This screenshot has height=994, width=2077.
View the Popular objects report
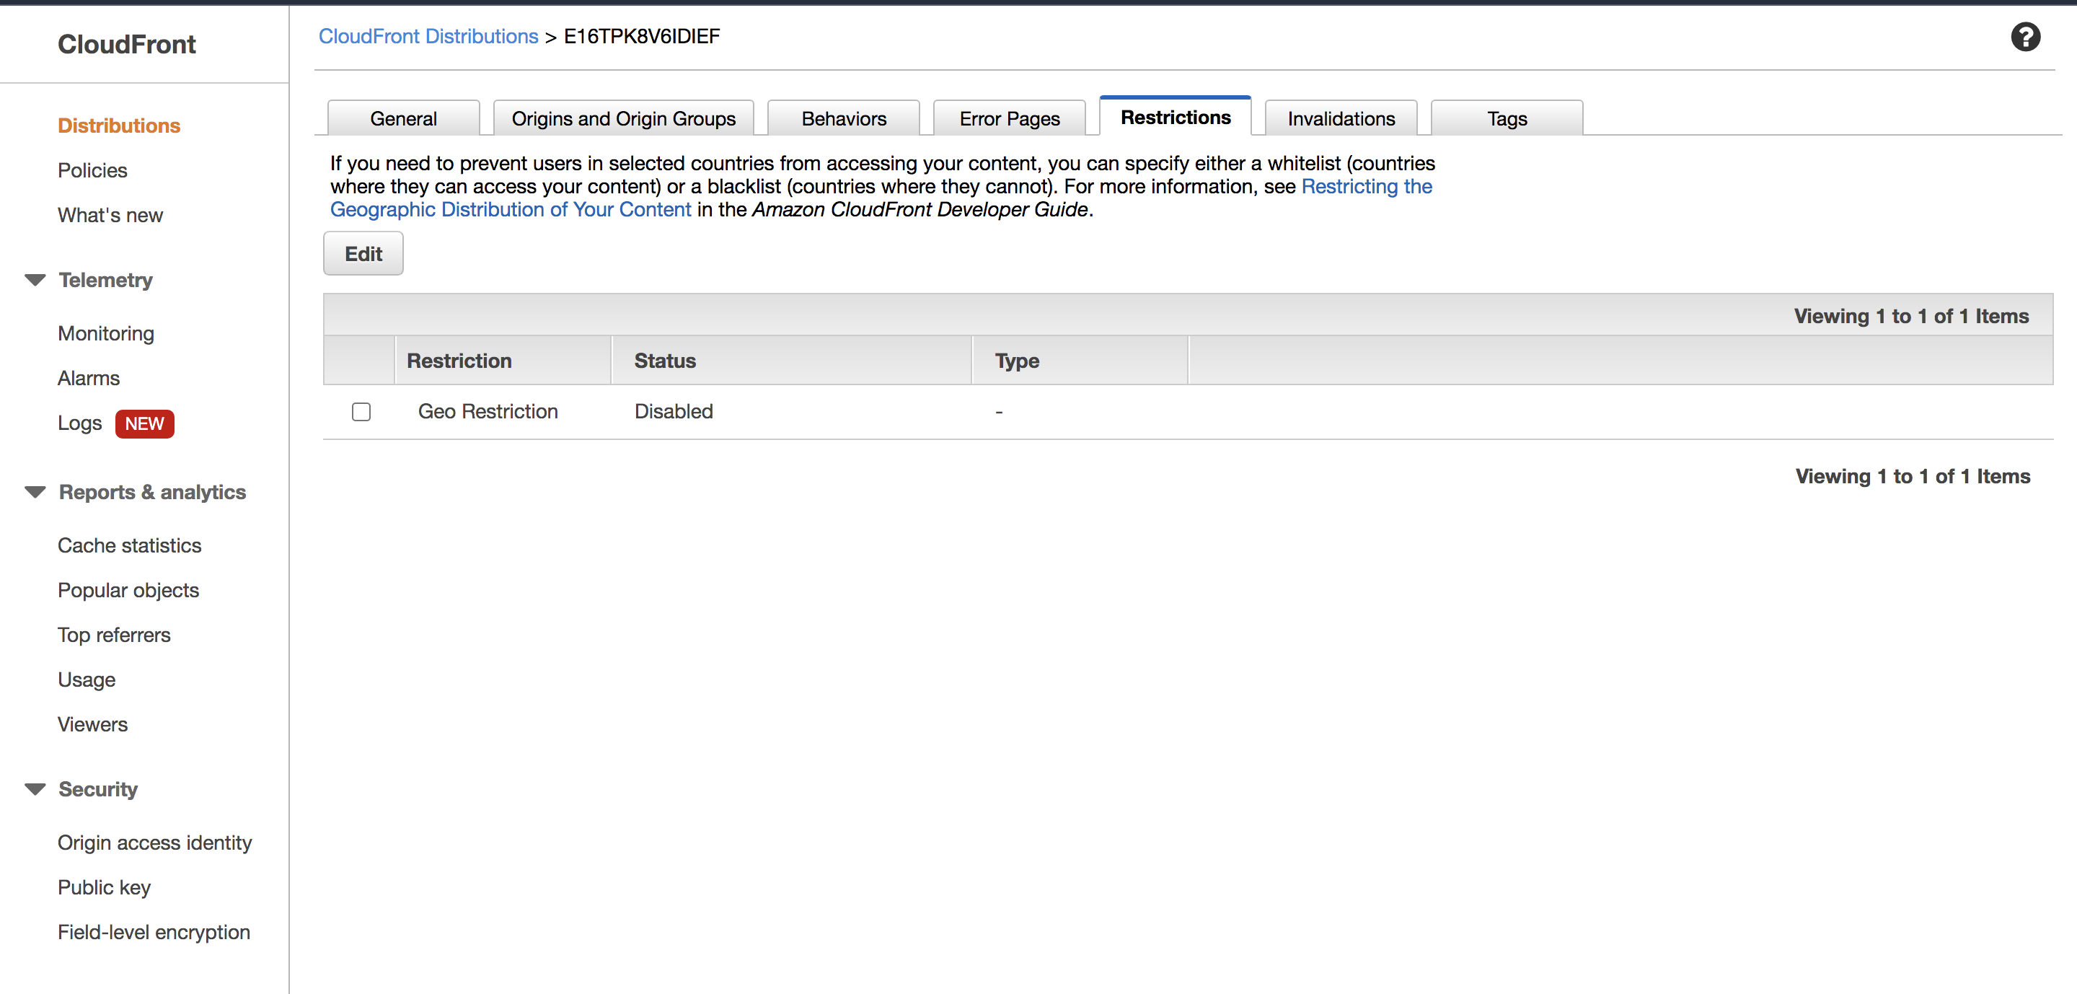click(x=128, y=590)
